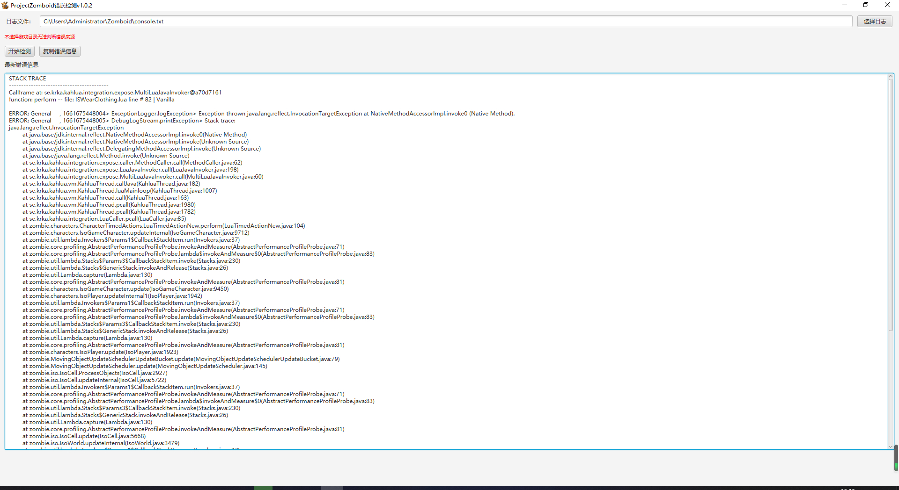The width and height of the screenshot is (899, 490).
Task: Restore down the application window
Action: 866,5
